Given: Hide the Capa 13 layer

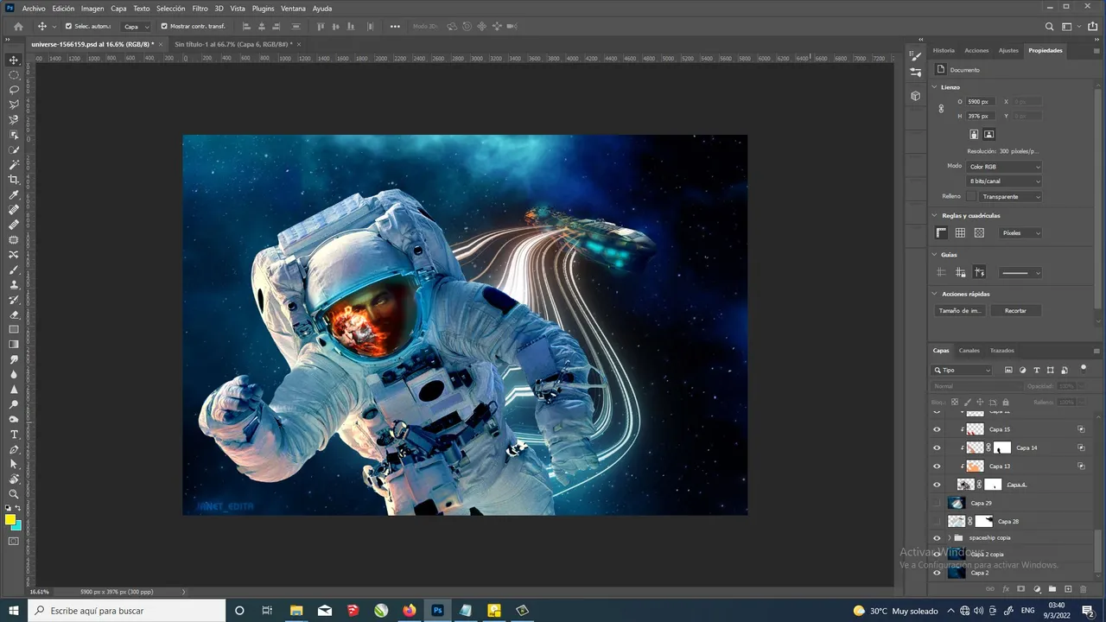Looking at the screenshot, I should click(x=937, y=466).
